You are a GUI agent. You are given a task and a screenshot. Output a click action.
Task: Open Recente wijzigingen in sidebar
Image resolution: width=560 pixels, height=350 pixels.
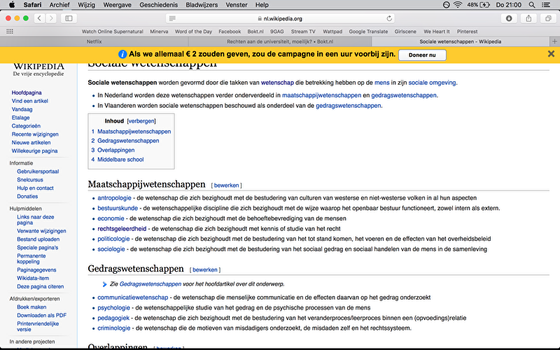35,134
